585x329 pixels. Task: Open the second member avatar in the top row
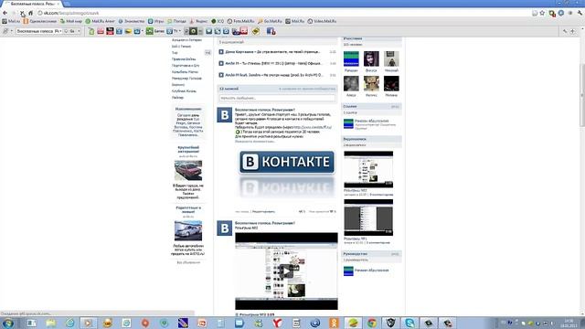point(371,58)
